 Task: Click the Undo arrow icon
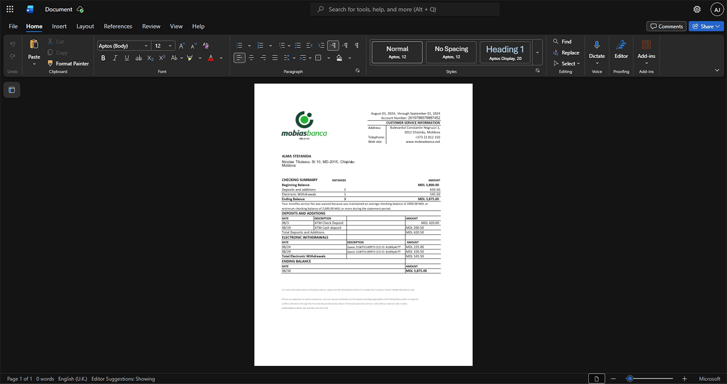[x=13, y=44]
